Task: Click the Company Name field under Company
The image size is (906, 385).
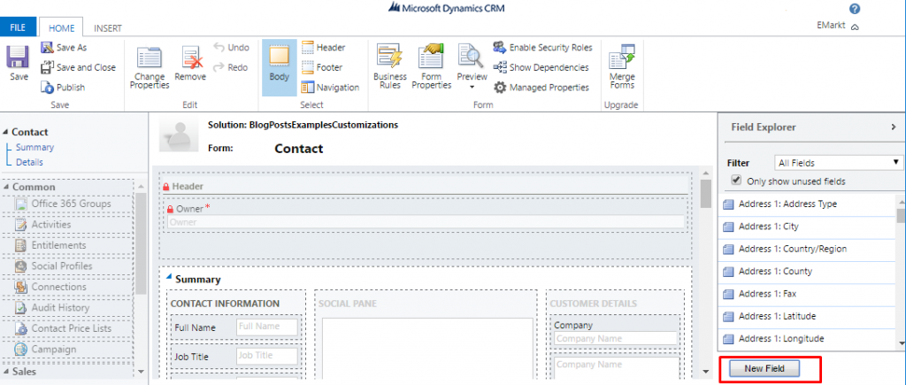Action: pos(615,339)
